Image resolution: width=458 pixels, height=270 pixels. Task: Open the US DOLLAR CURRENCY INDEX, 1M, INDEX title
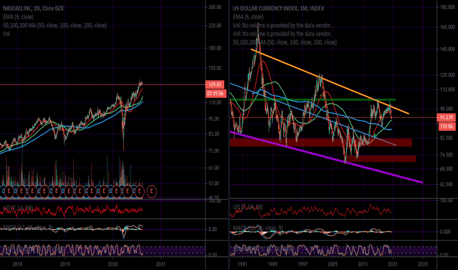coord(278,8)
